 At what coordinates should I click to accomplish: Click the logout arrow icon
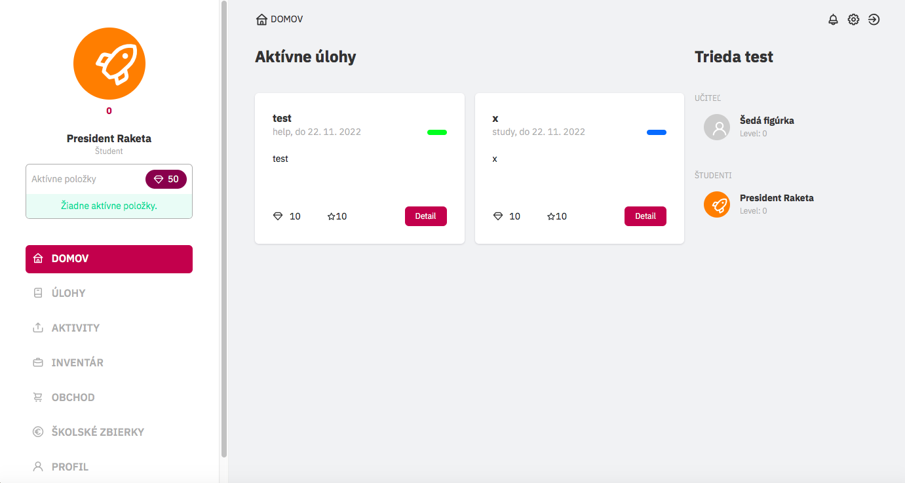click(874, 20)
